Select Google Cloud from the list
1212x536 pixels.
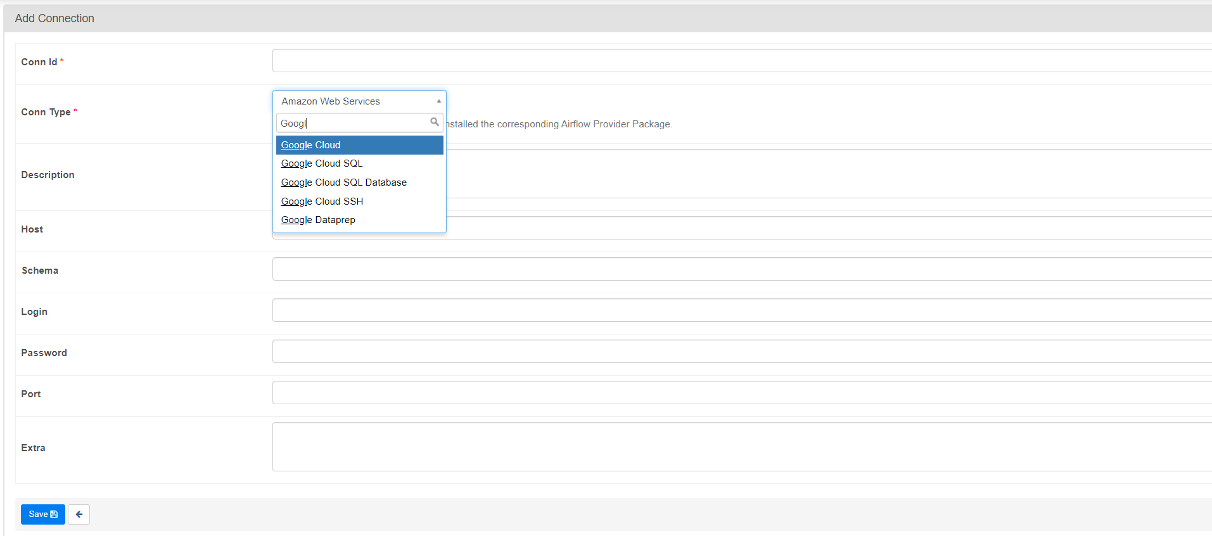pos(359,145)
